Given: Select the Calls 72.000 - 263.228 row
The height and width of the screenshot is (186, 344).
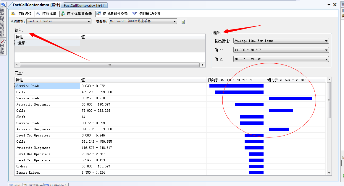Looking at the screenshot, I should (x=170, y=111).
